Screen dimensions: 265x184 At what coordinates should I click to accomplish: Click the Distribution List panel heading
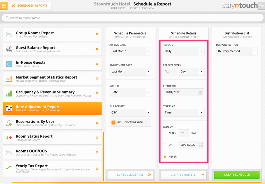[x=237, y=33]
